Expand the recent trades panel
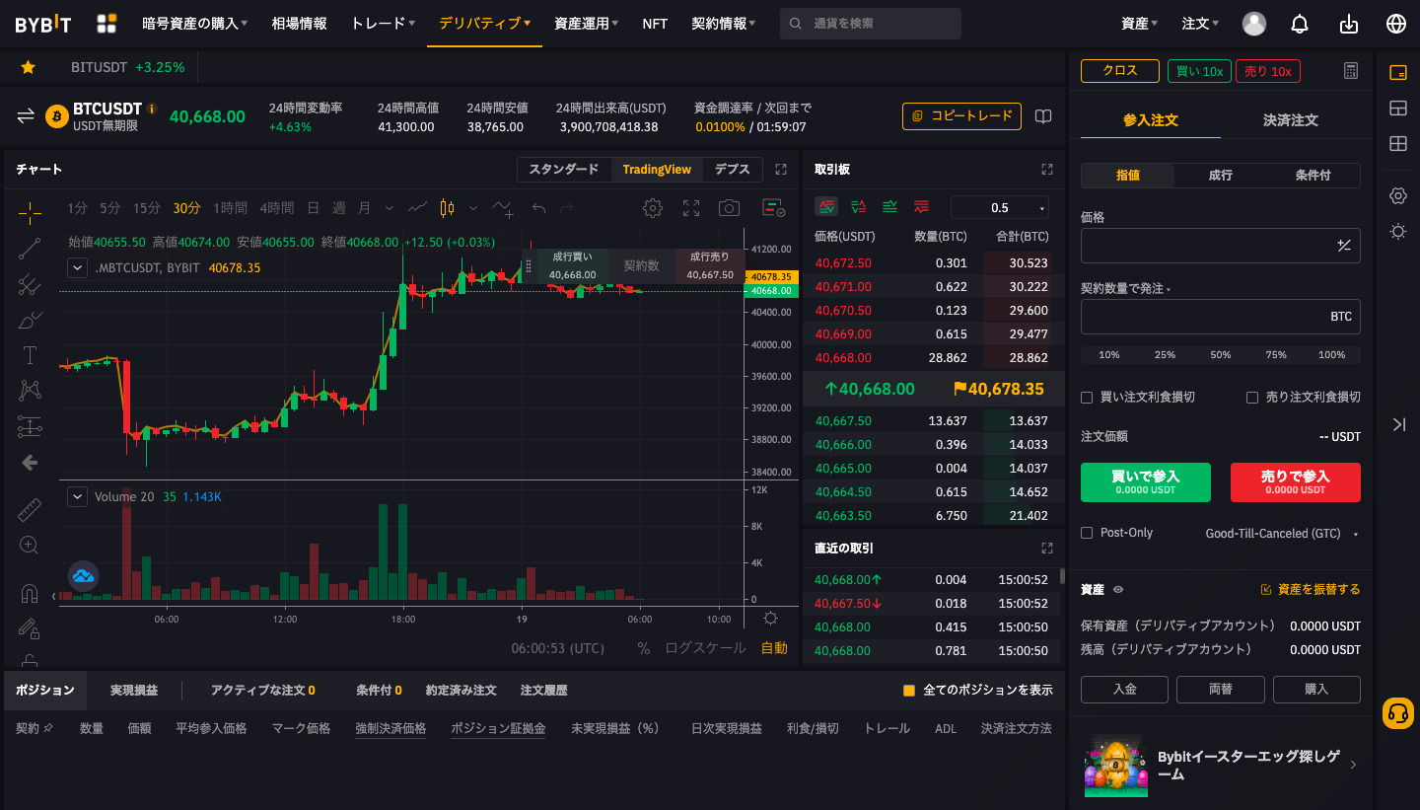Image resolution: width=1420 pixels, height=810 pixels. coord(1047,548)
